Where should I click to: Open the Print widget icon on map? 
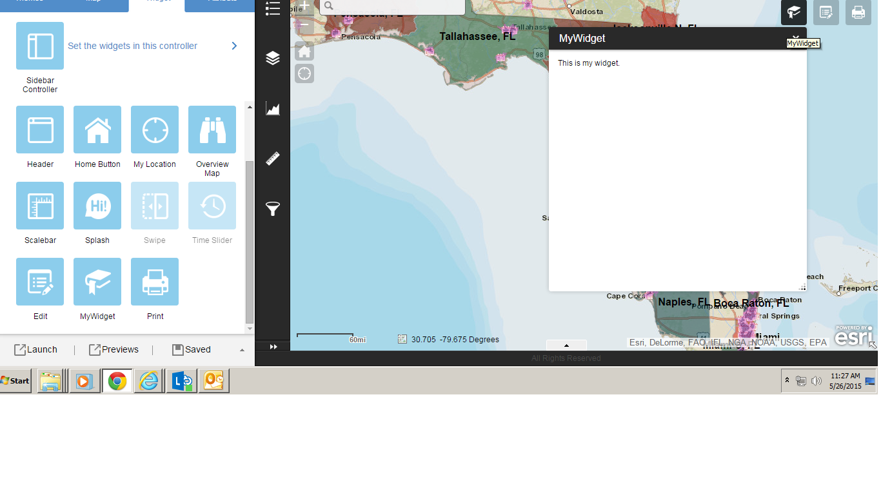[858, 12]
